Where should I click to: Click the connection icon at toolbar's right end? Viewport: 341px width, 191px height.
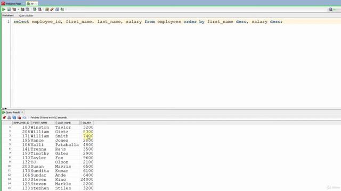(330, 10)
